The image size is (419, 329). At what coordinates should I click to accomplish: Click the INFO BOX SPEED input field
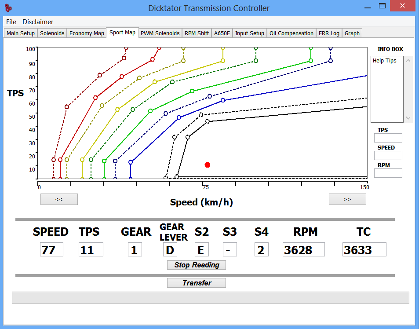point(388,156)
